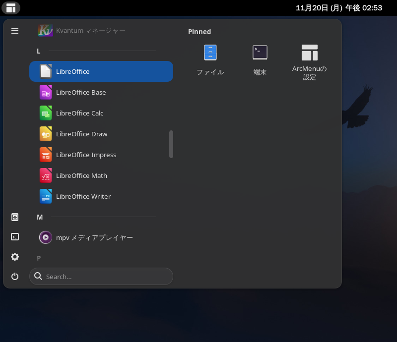This screenshot has width=397, height=342.
Task: Click the power button in sidebar
Action: (x=15, y=276)
